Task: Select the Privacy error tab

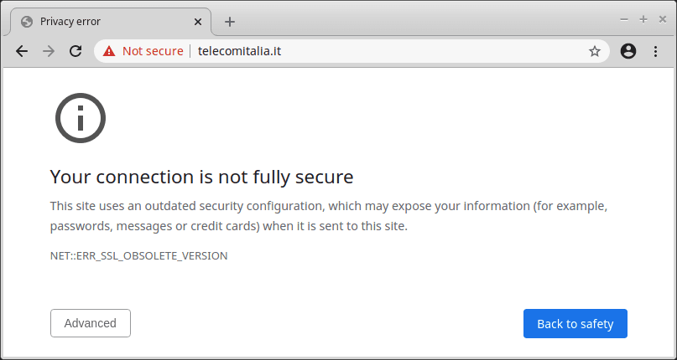Action: (x=107, y=22)
